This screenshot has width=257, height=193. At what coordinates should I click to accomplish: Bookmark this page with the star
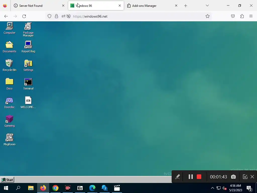point(208,16)
